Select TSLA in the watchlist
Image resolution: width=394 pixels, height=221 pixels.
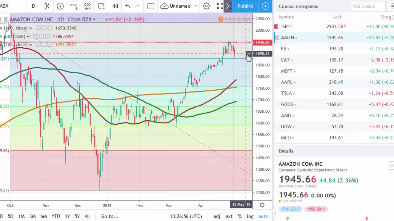pos(334,93)
